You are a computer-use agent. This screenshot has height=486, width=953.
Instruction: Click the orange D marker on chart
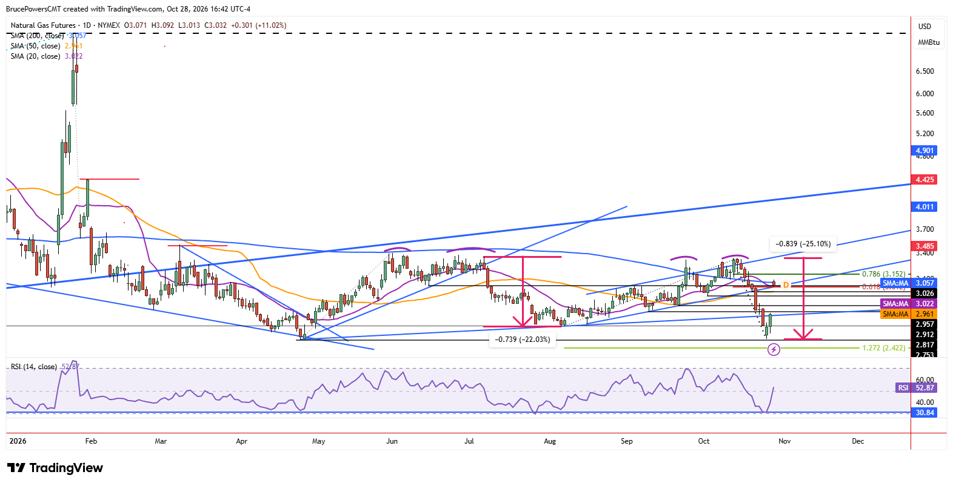786,284
